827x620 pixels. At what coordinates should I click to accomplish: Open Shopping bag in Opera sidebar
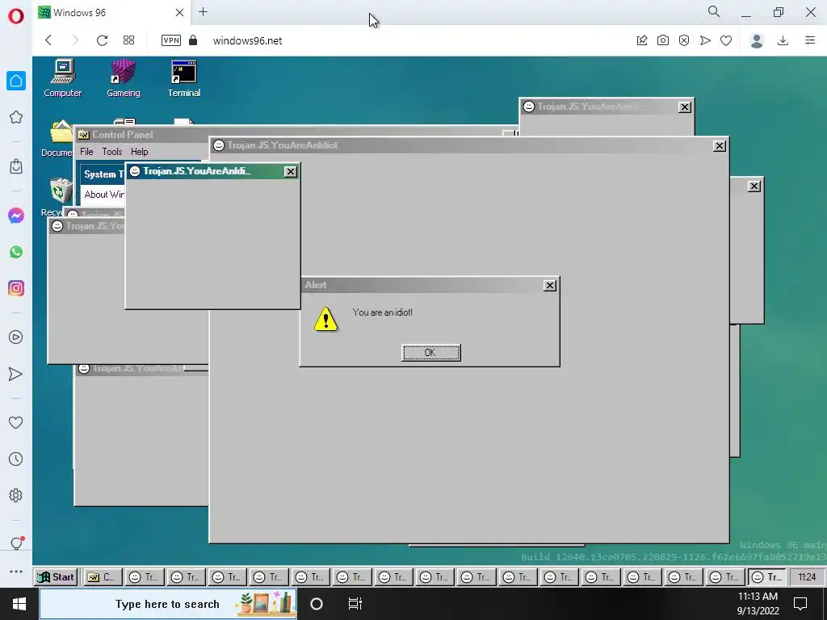tap(16, 166)
